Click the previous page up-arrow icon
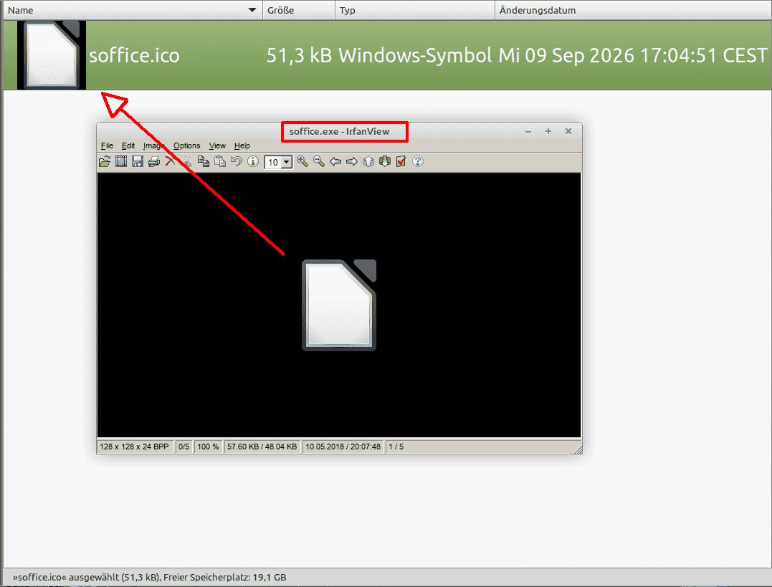The image size is (772, 587). [x=368, y=161]
